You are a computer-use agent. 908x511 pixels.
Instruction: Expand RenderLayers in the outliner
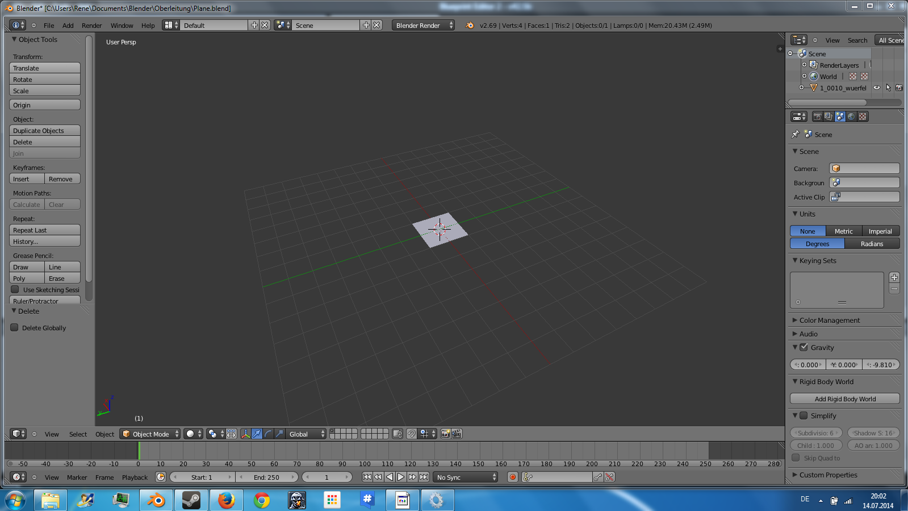[x=804, y=65]
